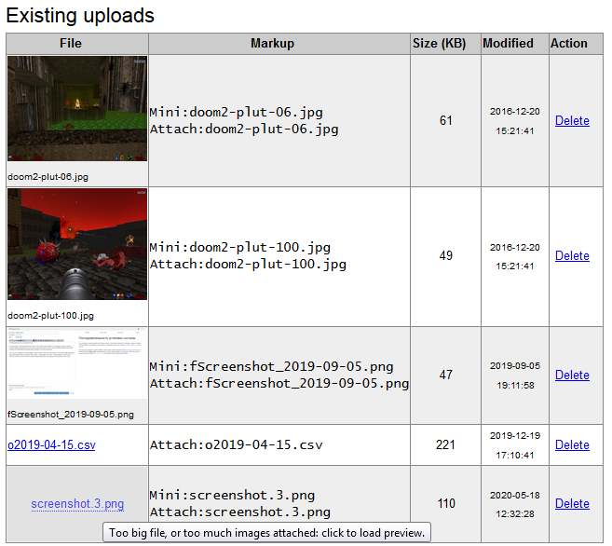Click the 2020-05-18 modified date
This screenshot has width=612, height=546.
pyautogui.click(x=515, y=496)
